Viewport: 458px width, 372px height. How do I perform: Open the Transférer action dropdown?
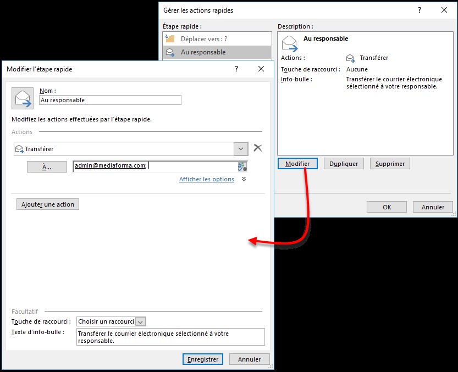click(241, 149)
